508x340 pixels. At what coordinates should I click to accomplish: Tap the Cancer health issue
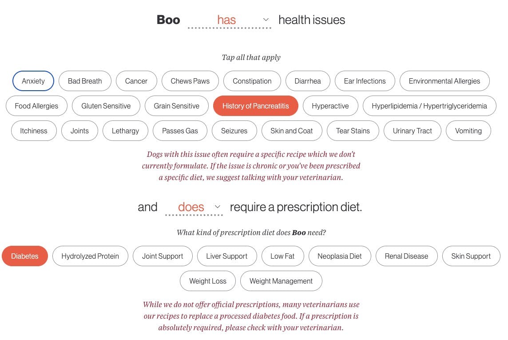136,81
